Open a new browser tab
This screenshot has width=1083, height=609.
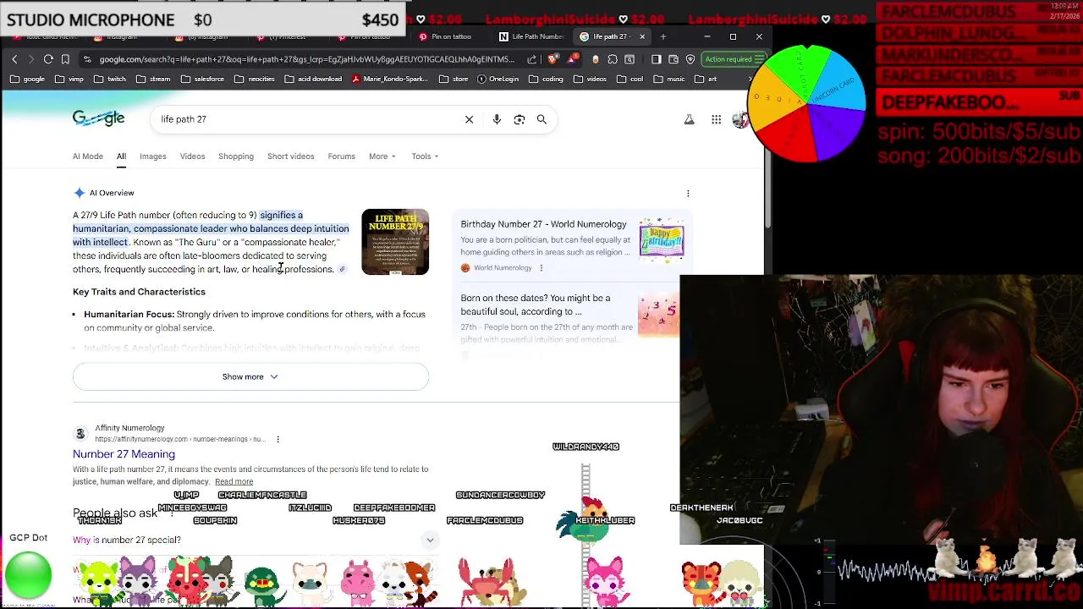pyautogui.click(x=663, y=36)
